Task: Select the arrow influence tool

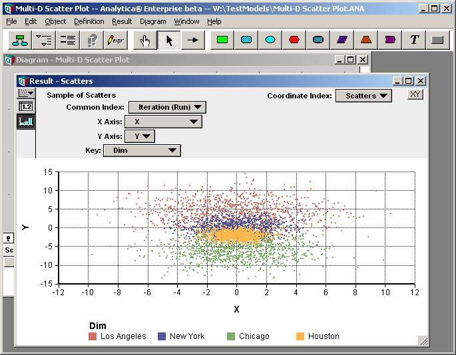Action: [192, 40]
